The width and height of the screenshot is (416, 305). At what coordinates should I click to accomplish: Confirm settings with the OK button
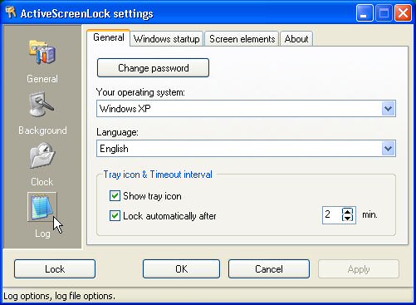pyautogui.click(x=181, y=268)
